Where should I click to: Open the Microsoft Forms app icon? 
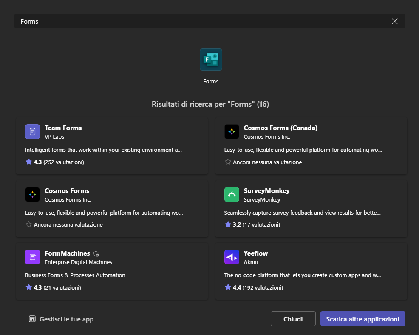click(x=211, y=60)
